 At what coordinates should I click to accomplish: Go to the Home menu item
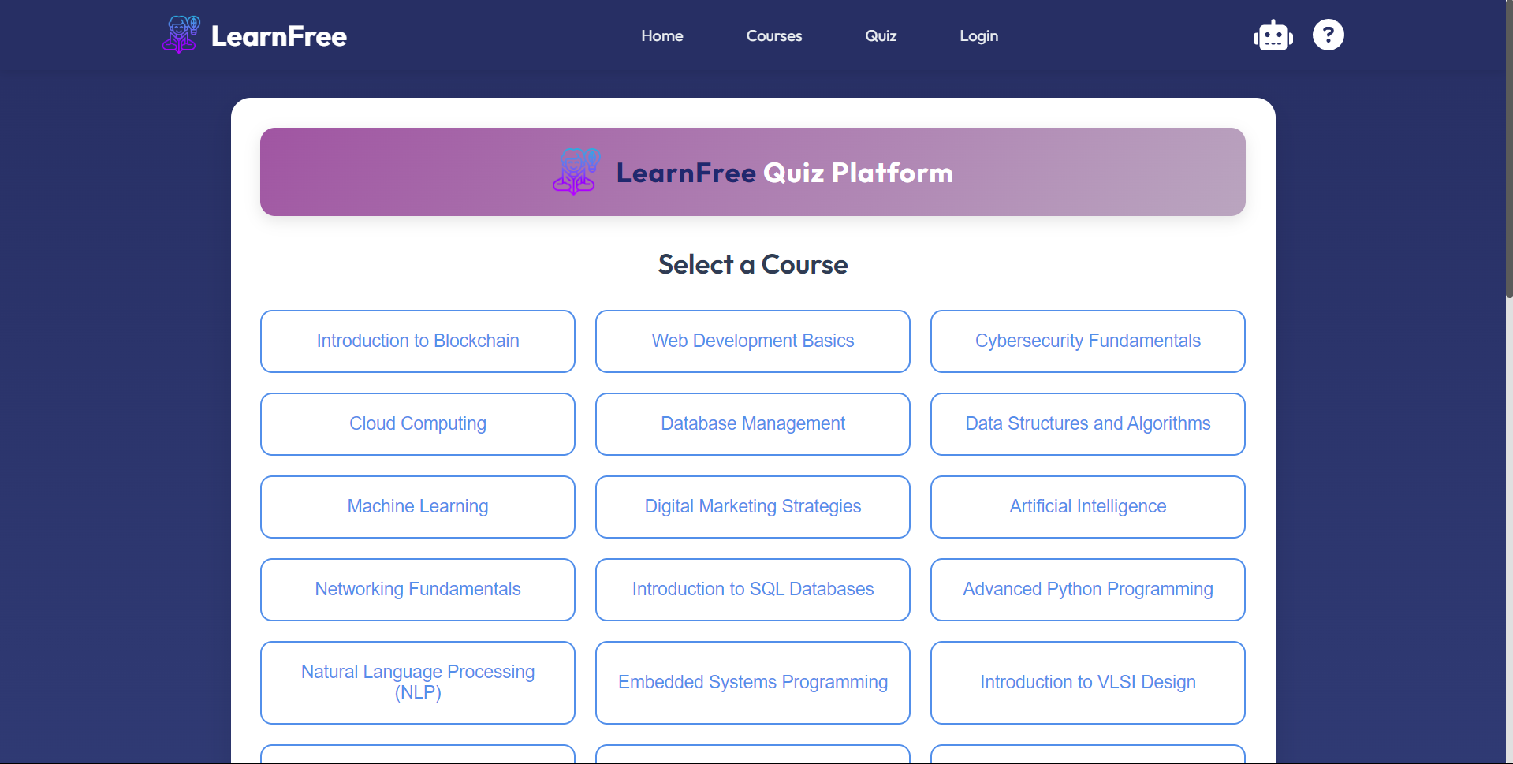(x=662, y=35)
